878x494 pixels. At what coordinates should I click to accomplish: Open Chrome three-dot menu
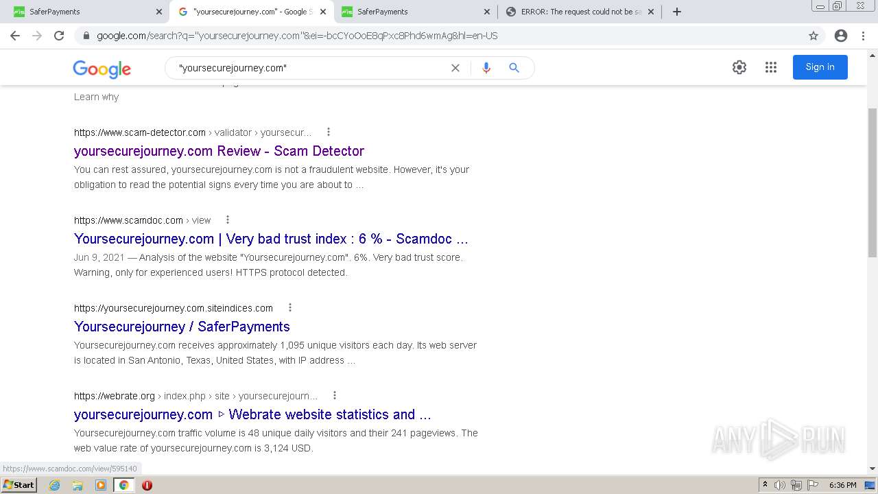[x=863, y=36]
